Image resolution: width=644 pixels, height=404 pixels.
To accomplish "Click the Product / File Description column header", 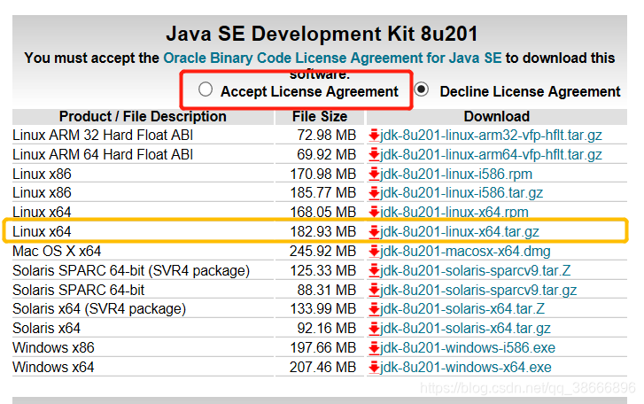I will click(143, 117).
